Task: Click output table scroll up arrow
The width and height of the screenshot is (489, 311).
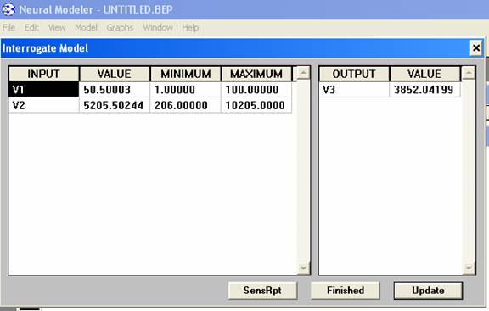Action: coord(469,73)
